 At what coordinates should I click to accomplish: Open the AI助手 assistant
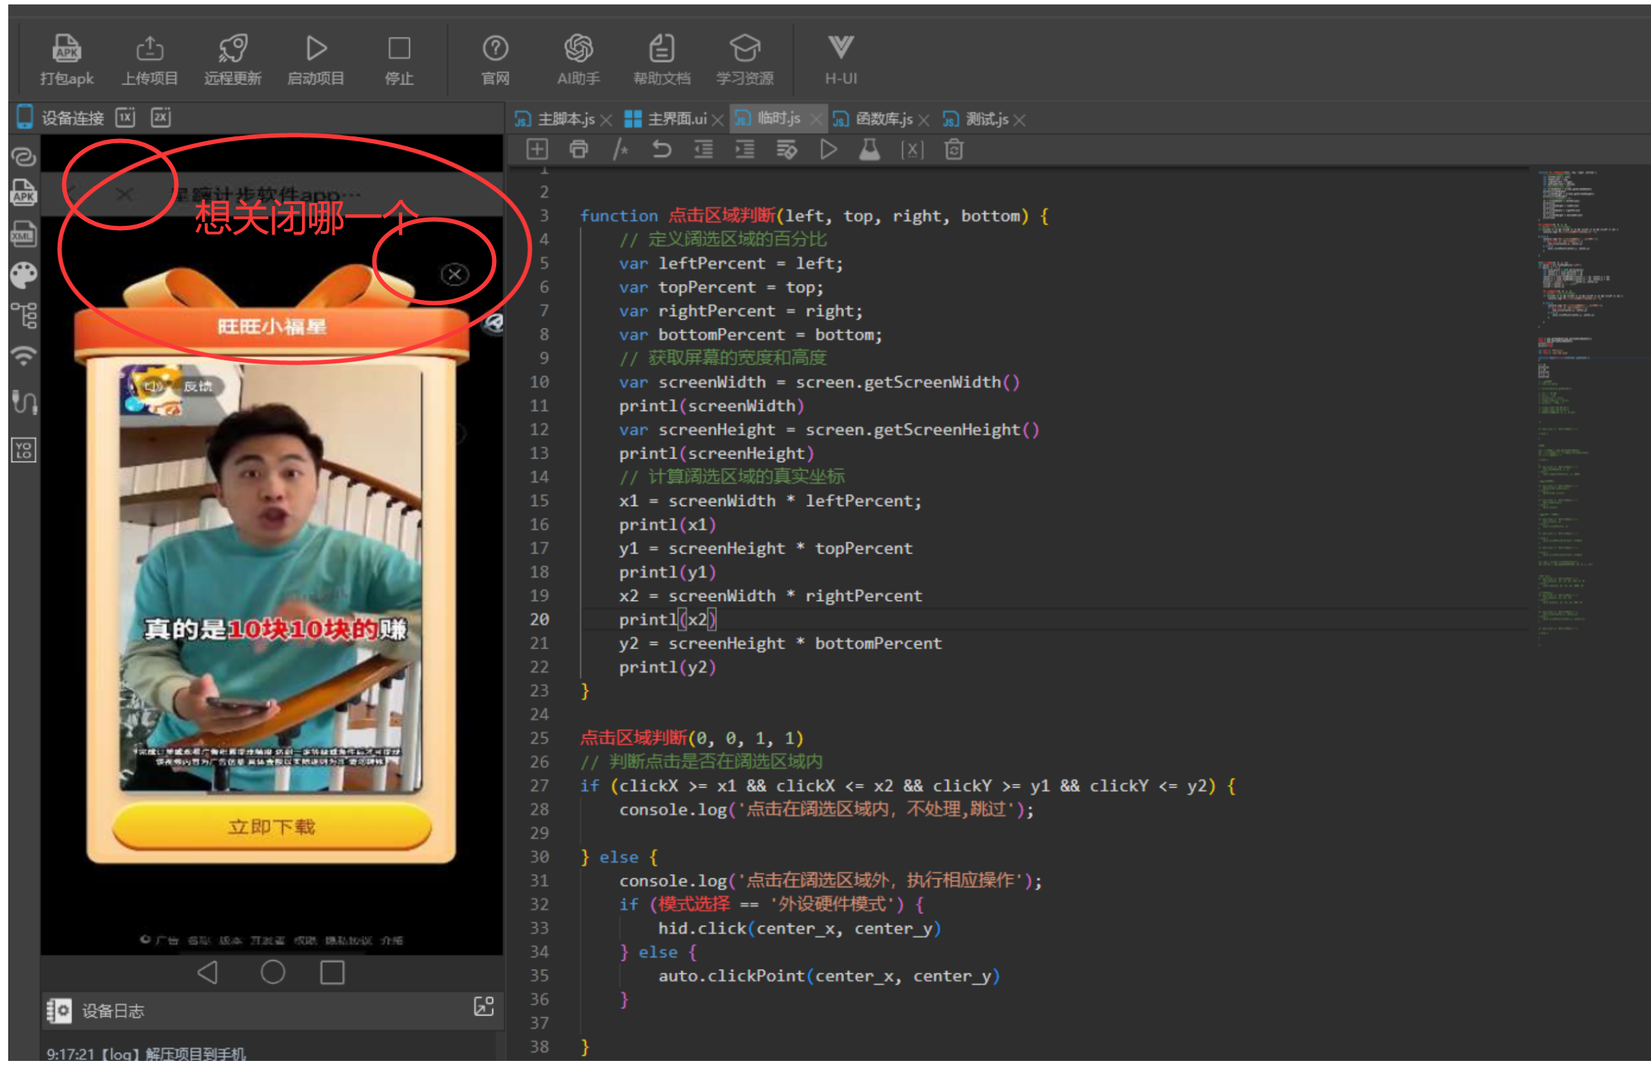(x=578, y=60)
